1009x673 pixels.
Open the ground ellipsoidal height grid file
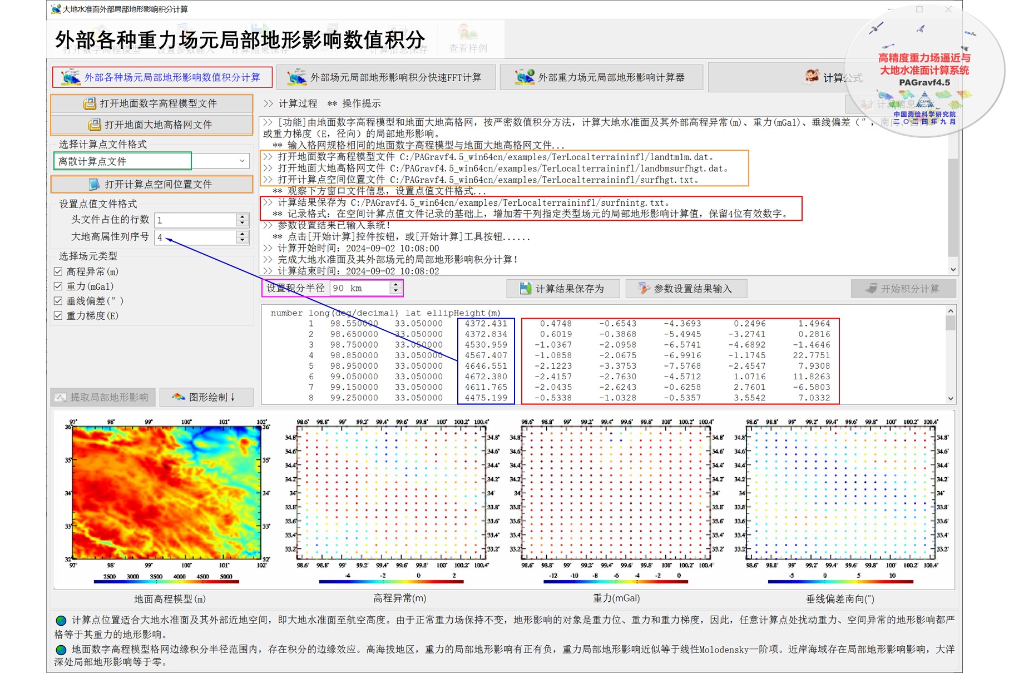151,125
